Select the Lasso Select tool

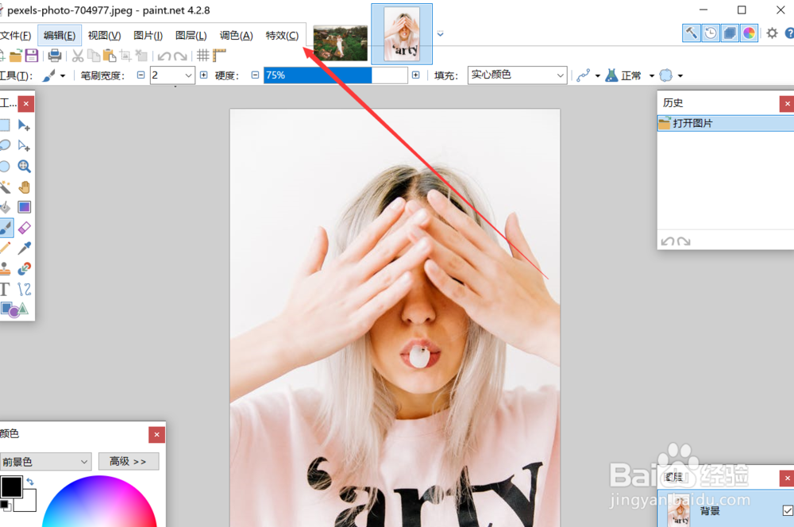(x=5, y=146)
